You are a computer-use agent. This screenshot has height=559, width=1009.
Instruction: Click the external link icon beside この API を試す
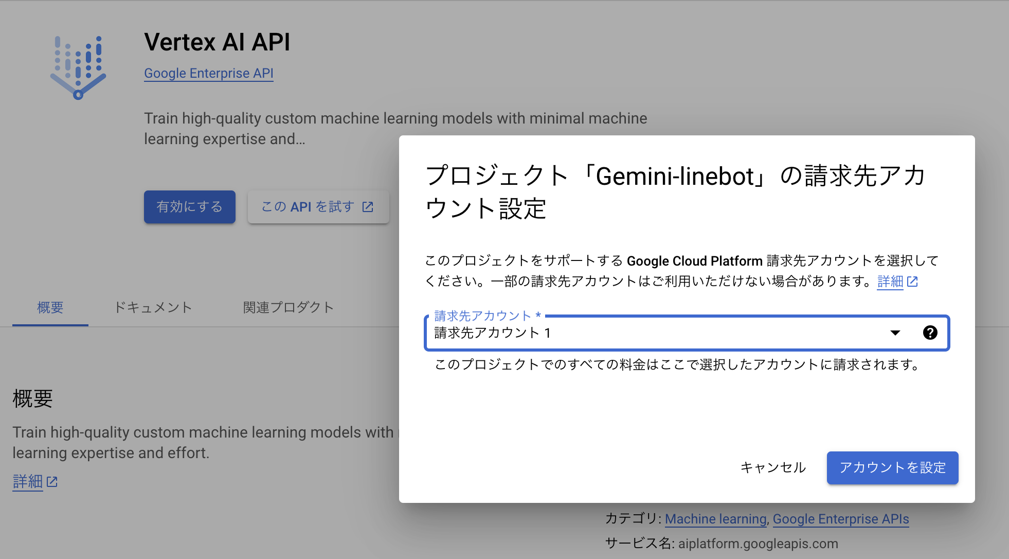[x=367, y=207]
